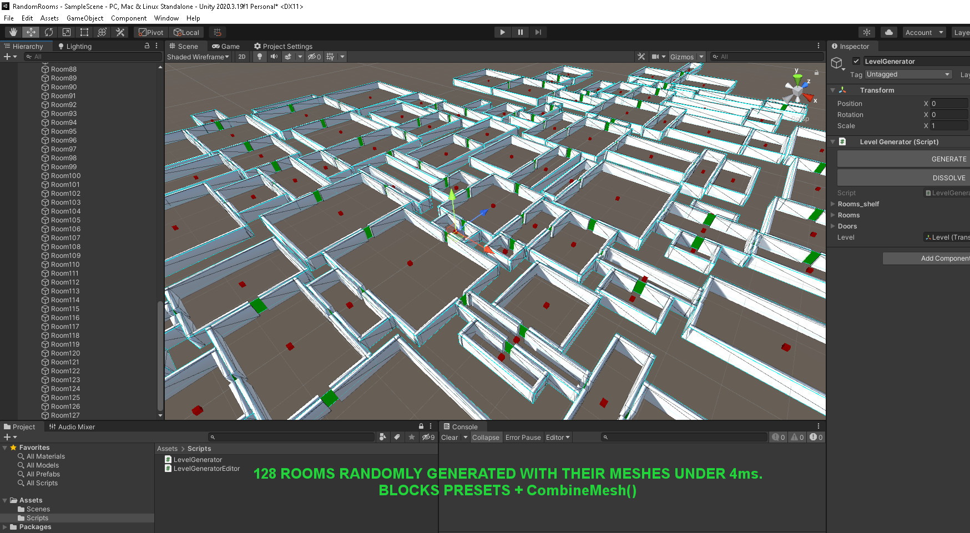
Task: Open the GameObject menu
Action: pyautogui.click(x=84, y=18)
